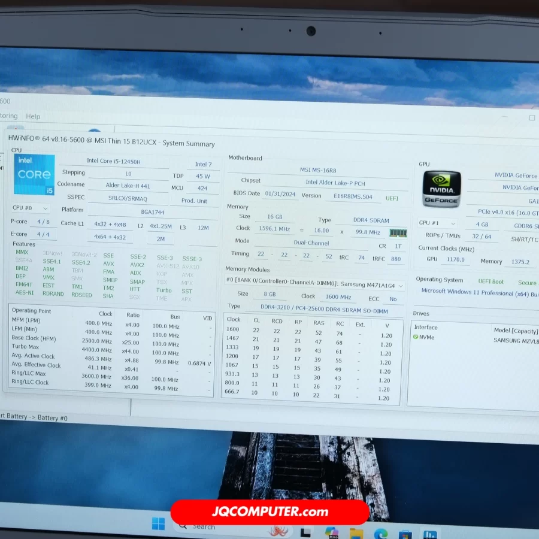Open the Windows Start menu
The image size is (539, 539).
click(x=158, y=524)
